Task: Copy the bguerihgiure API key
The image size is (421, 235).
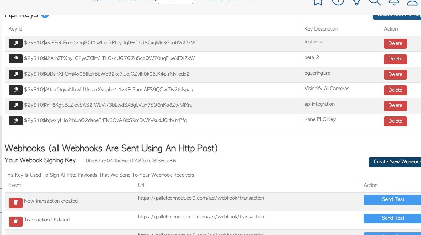Action: click(x=16, y=74)
